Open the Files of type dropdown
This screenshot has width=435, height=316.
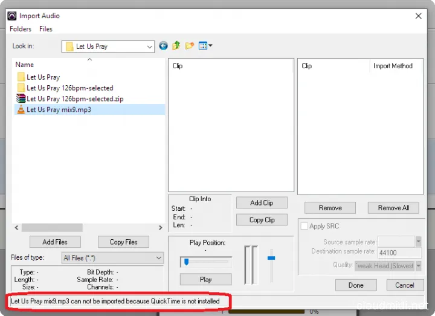(158, 258)
